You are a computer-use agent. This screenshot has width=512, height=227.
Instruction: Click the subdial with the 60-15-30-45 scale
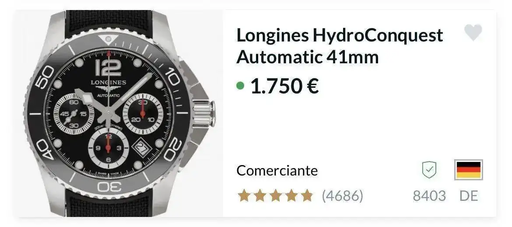point(74,113)
